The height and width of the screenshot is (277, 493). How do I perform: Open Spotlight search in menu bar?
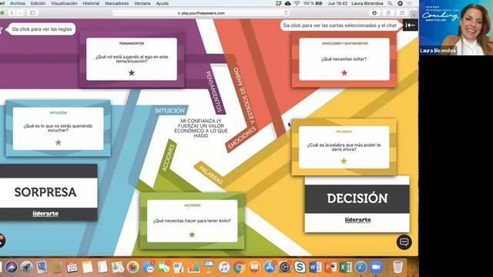(390, 3)
